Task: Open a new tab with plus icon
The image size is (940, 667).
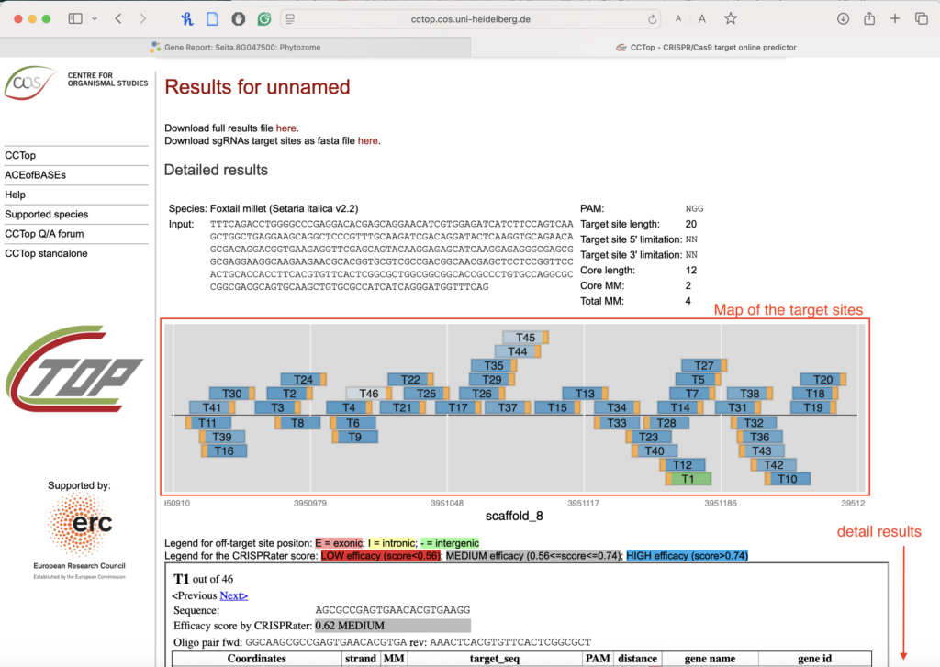Action: point(895,18)
